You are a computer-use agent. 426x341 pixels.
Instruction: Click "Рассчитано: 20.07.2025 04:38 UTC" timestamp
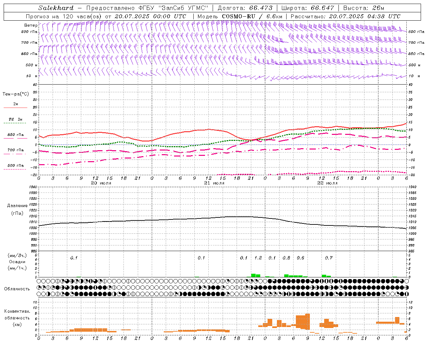point(345,16)
